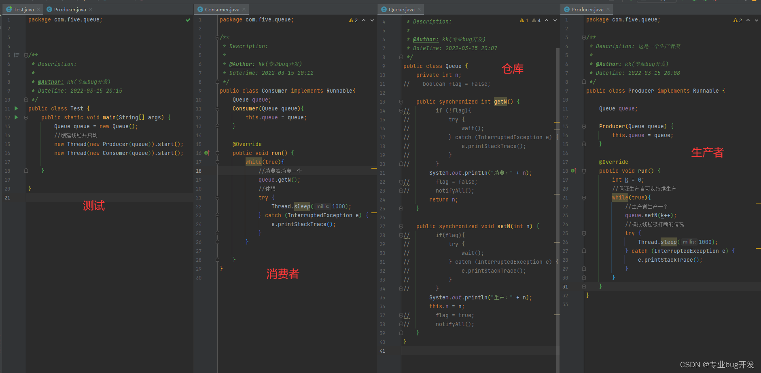761x373 pixels.
Task: Click 'new Thread(new Consumer(queue)).start();' line in Test.java
Action: (x=119, y=153)
